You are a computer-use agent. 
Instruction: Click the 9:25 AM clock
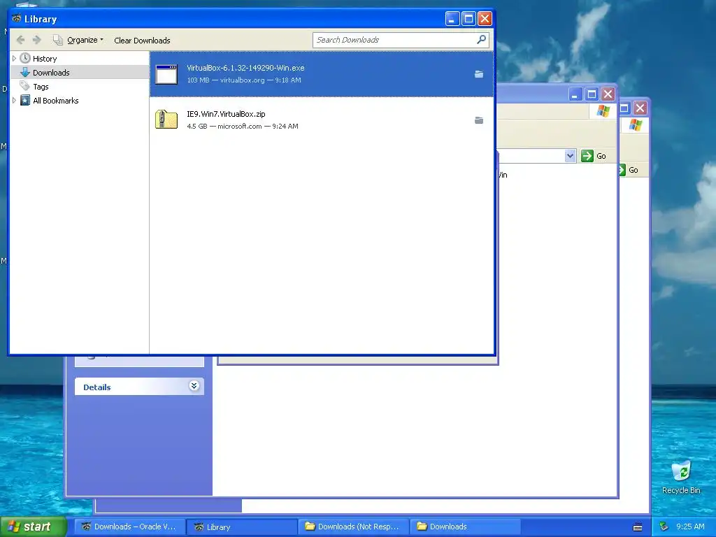[x=690, y=527]
